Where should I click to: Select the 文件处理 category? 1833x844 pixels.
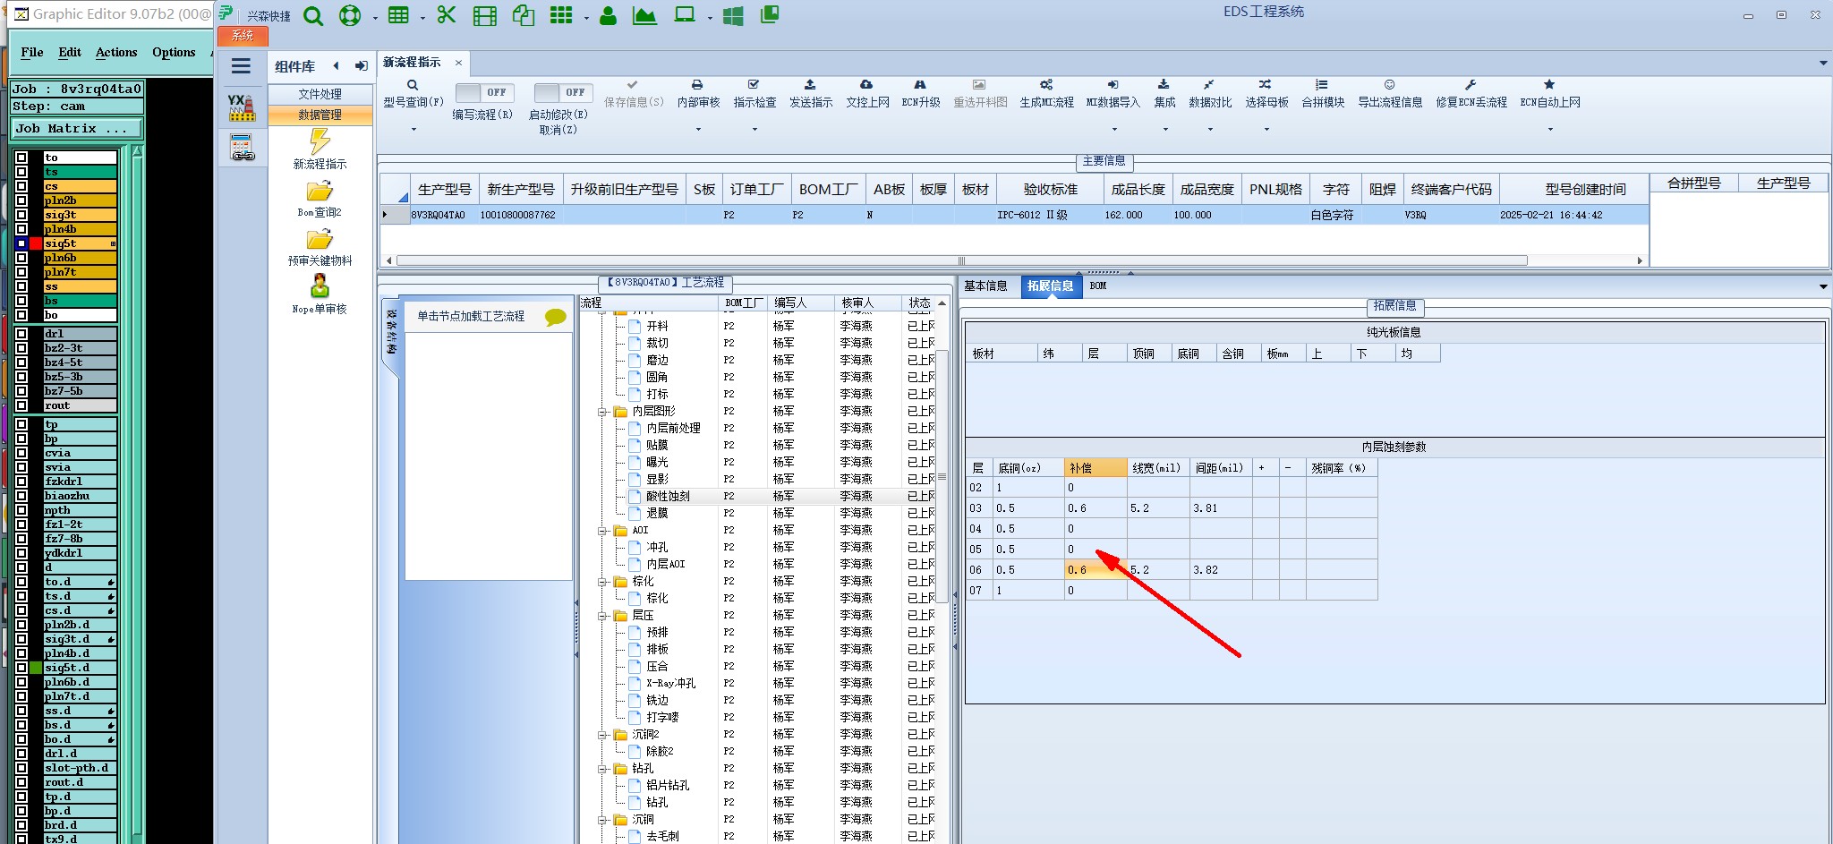[320, 94]
